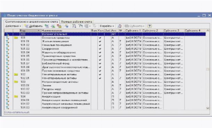Click filter by current column value icon

80,26
